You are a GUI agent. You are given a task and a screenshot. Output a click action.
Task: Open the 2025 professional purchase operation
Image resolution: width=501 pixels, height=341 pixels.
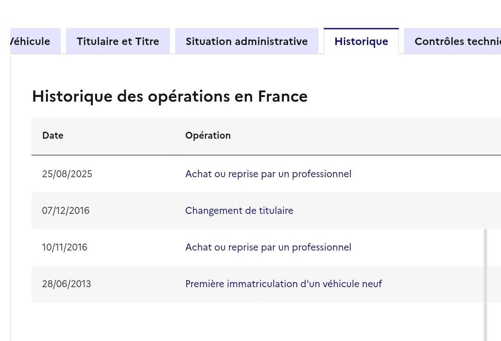268,174
